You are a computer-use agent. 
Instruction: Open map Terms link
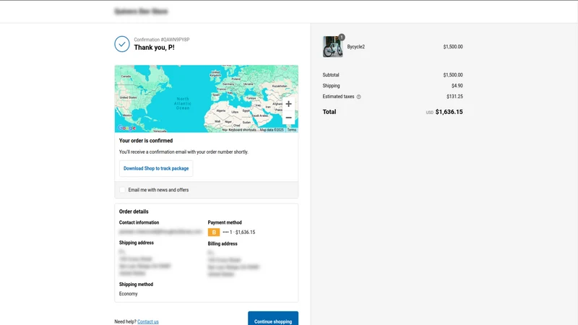pyautogui.click(x=292, y=130)
